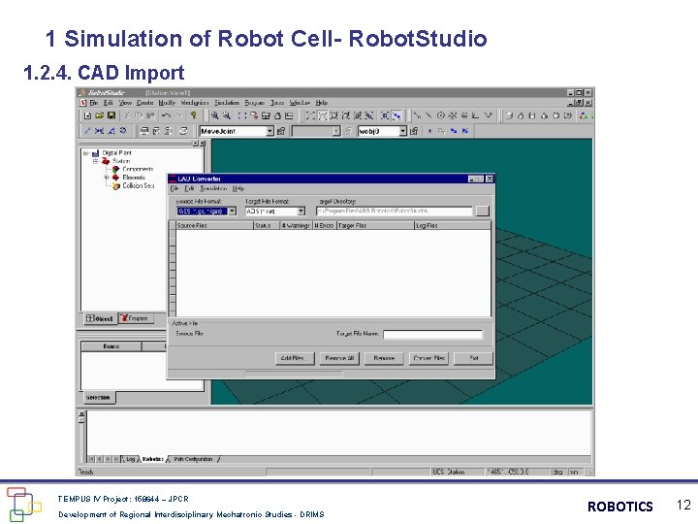Click the blue rotate arrow icon in second toolbar
The height and width of the screenshot is (524, 698).
[123, 131]
